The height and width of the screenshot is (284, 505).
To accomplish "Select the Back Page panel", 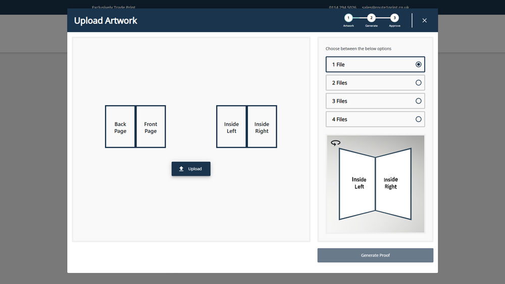I will (120, 127).
